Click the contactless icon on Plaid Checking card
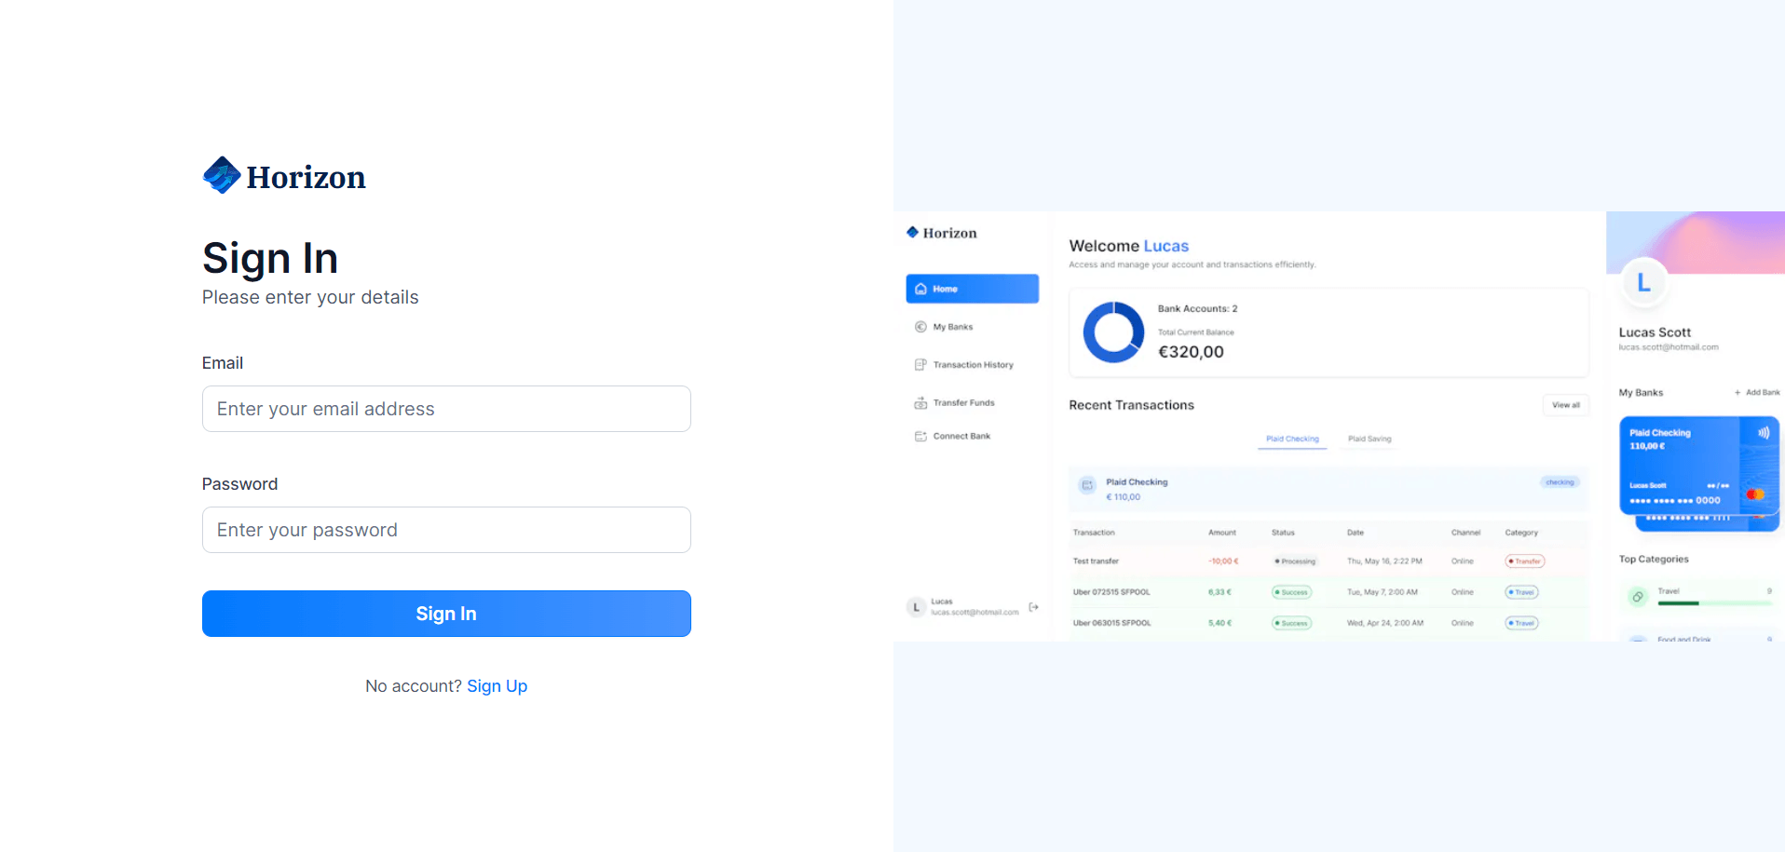 [x=1763, y=433]
